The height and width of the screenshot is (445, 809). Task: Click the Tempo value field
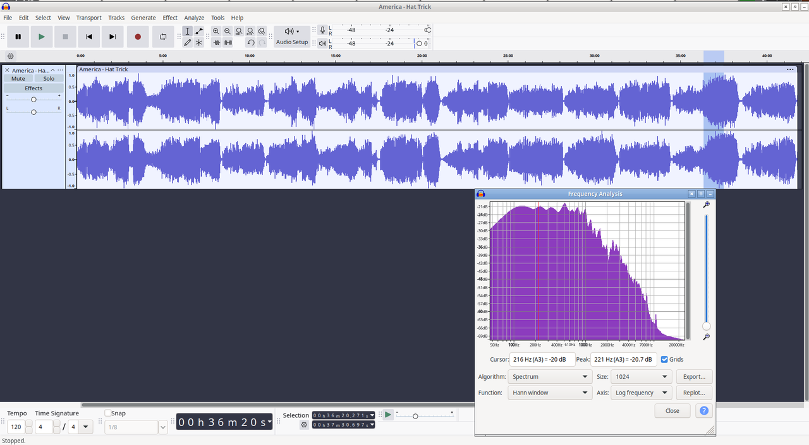coord(15,427)
